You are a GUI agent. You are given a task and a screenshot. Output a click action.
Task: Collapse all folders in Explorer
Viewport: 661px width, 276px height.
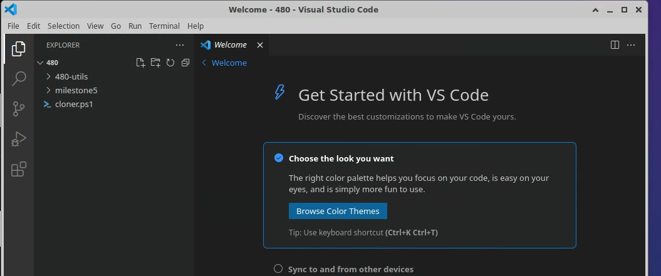185,63
